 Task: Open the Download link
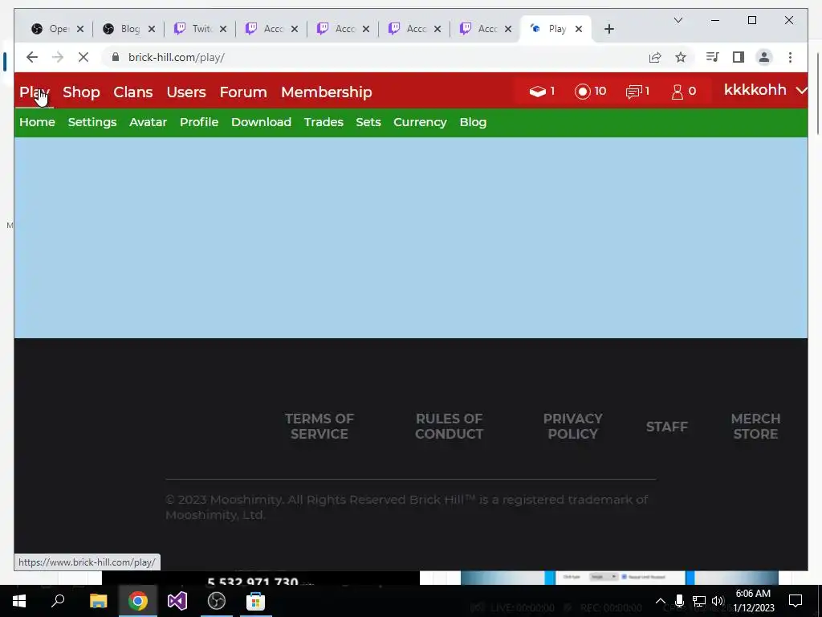pos(261,122)
